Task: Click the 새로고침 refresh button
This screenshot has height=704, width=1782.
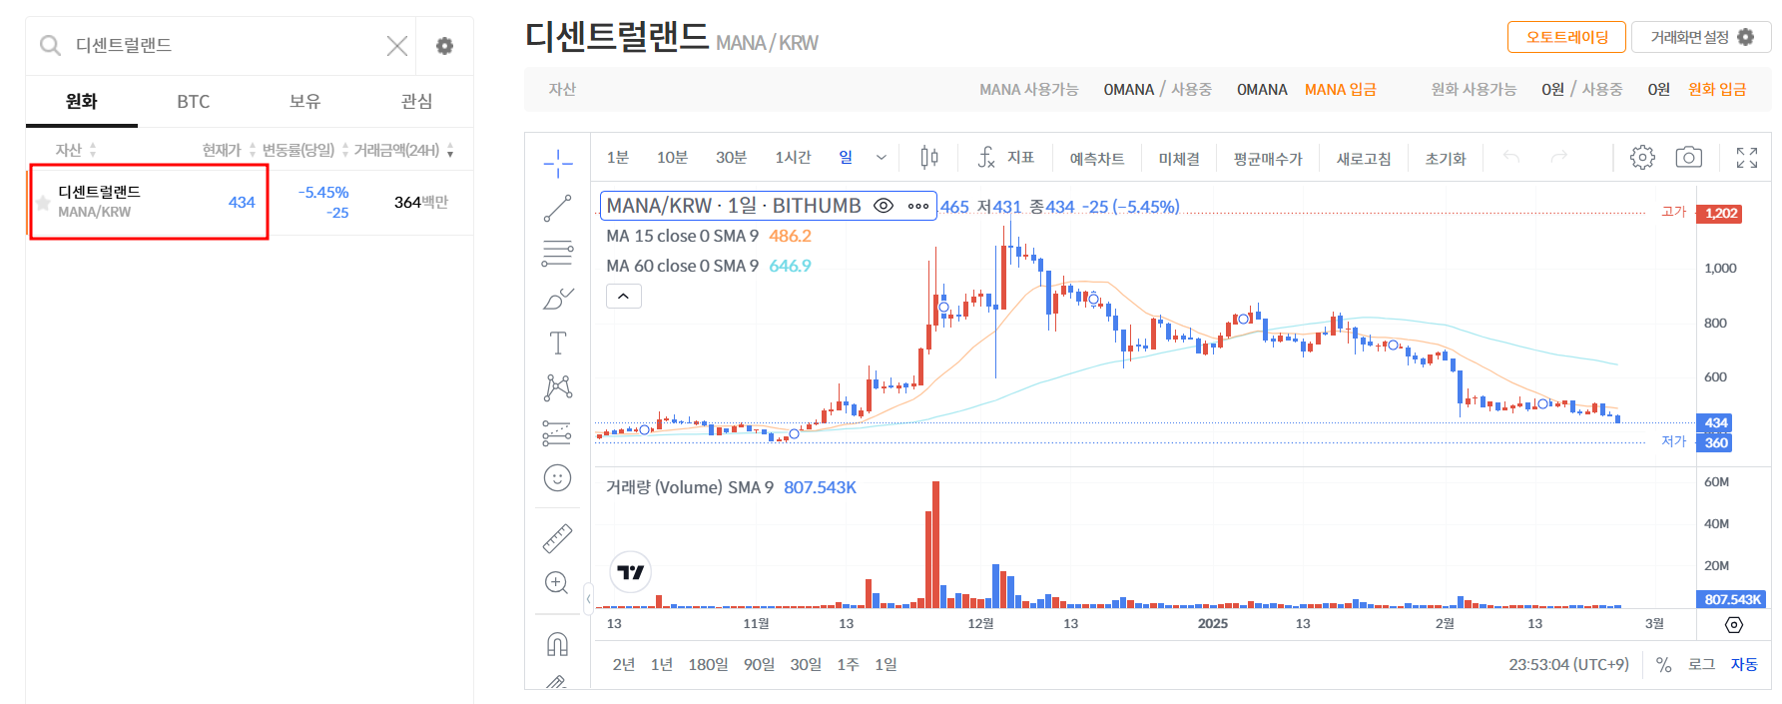Action: tap(1365, 159)
